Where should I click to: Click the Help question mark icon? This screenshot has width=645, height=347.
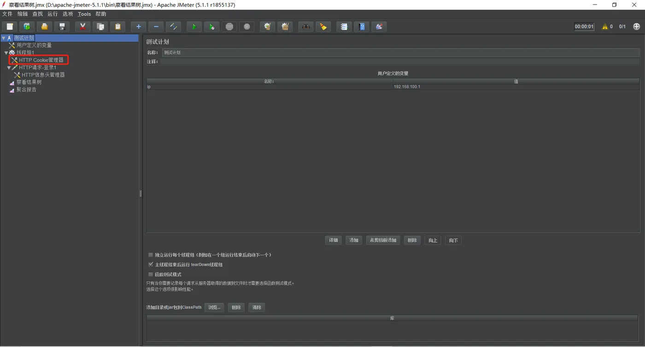[361, 27]
